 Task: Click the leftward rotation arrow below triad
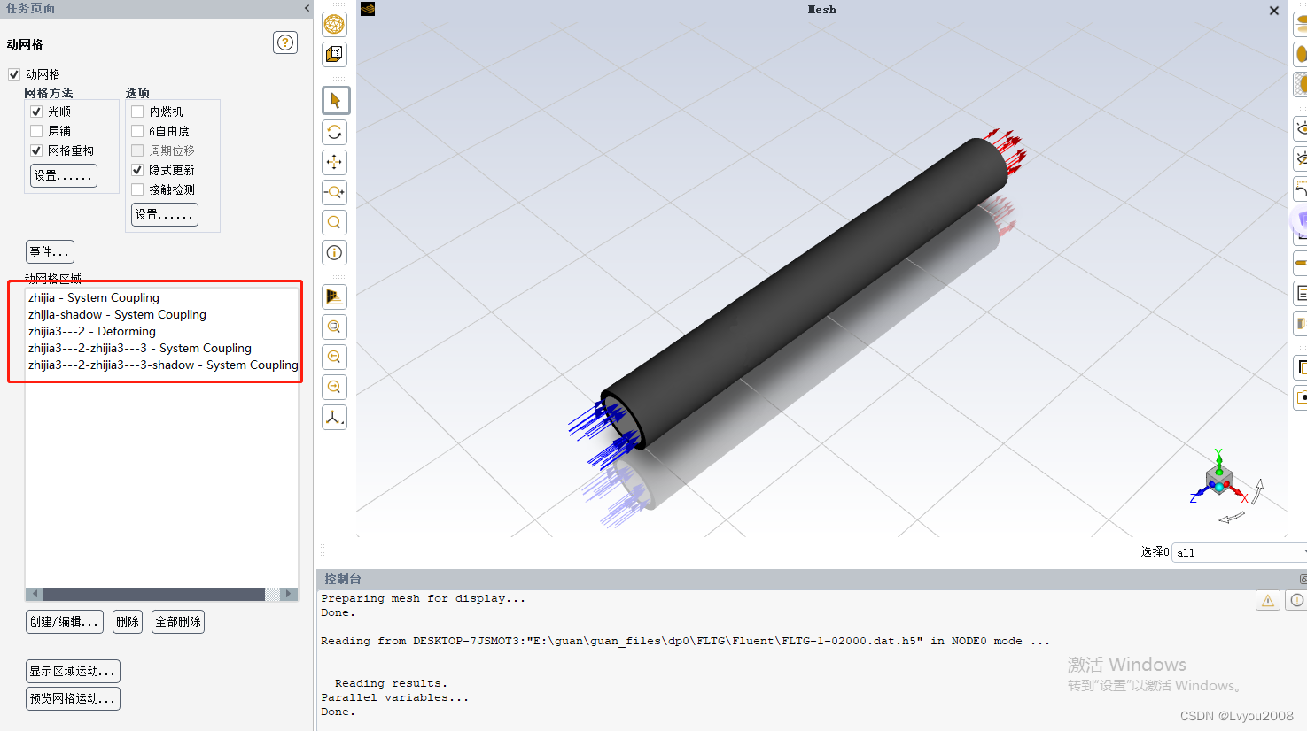[1232, 518]
